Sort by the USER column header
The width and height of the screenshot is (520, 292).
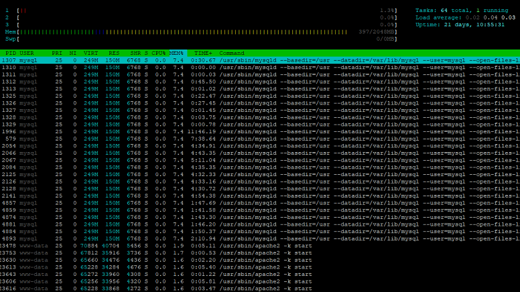pos(27,53)
